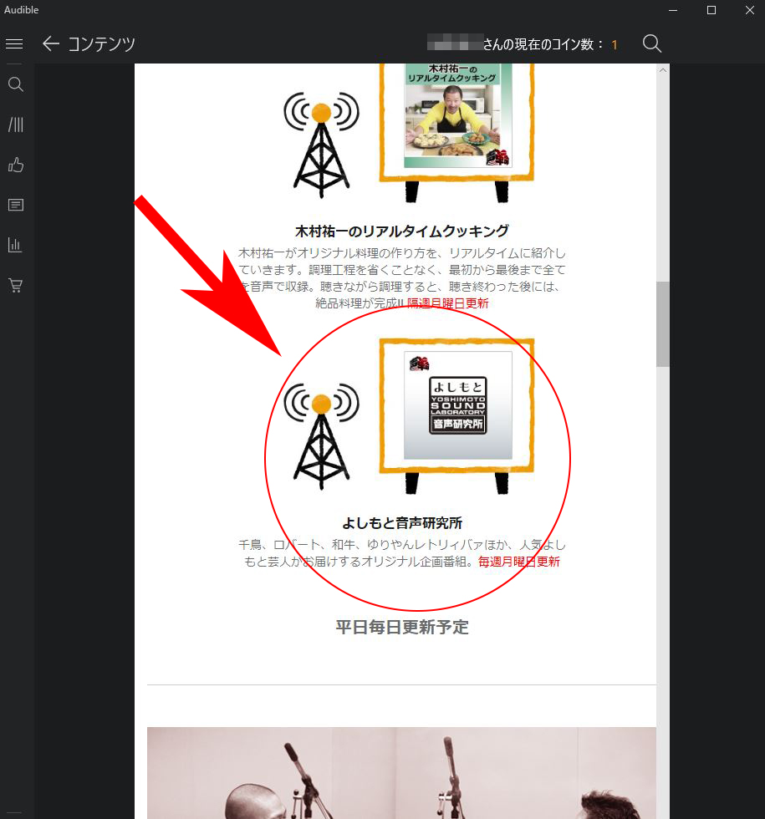Maximize the Audible window
Screen dimensions: 765x819
point(711,10)
